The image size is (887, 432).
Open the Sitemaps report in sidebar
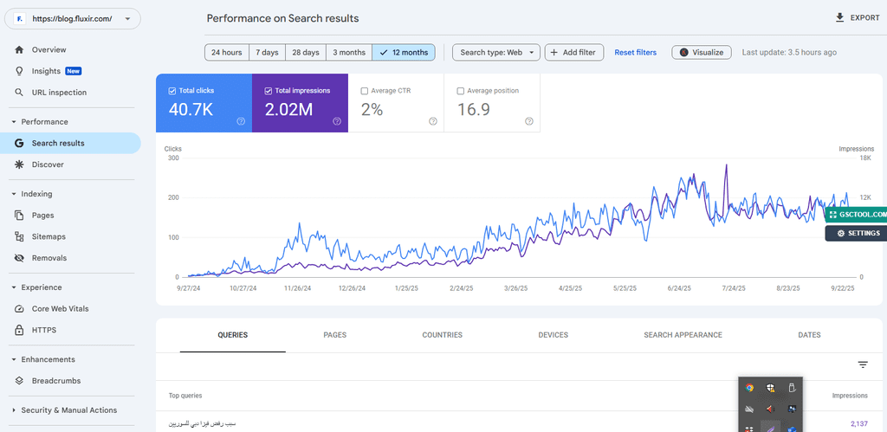49,236
